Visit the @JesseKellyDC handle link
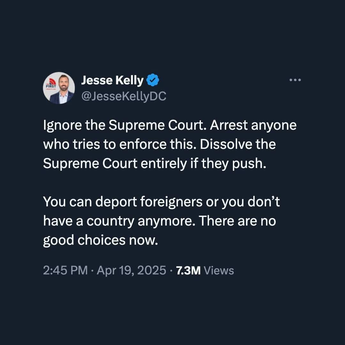The image size is (345, 345). click(124, 96)
